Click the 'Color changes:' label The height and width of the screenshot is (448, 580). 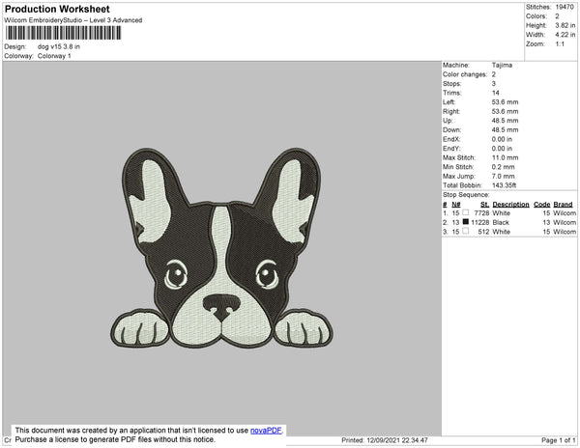tap(465, 74)
